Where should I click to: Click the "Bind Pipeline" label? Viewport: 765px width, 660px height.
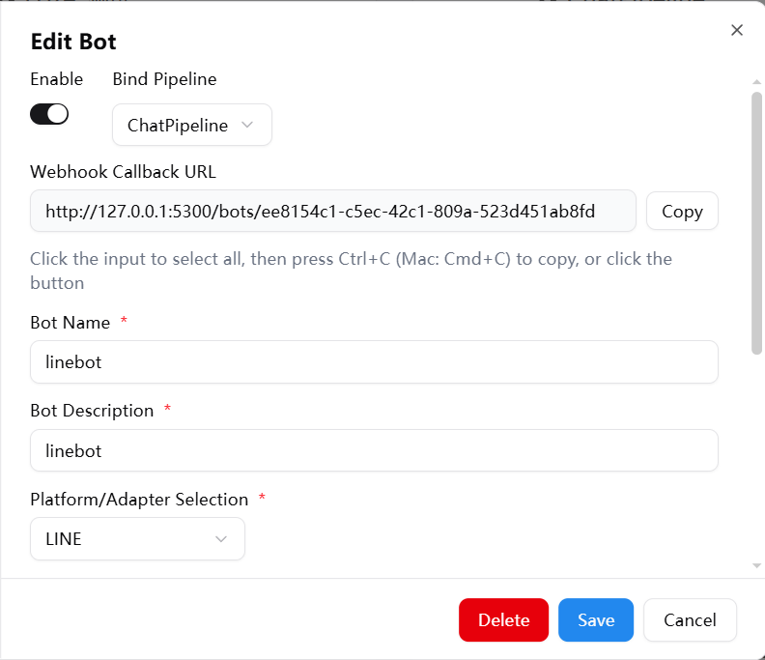pyautogui.click(x=164, y=79)
